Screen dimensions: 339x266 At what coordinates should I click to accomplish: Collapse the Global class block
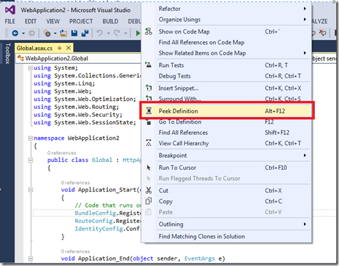click(x=30, y=160)
